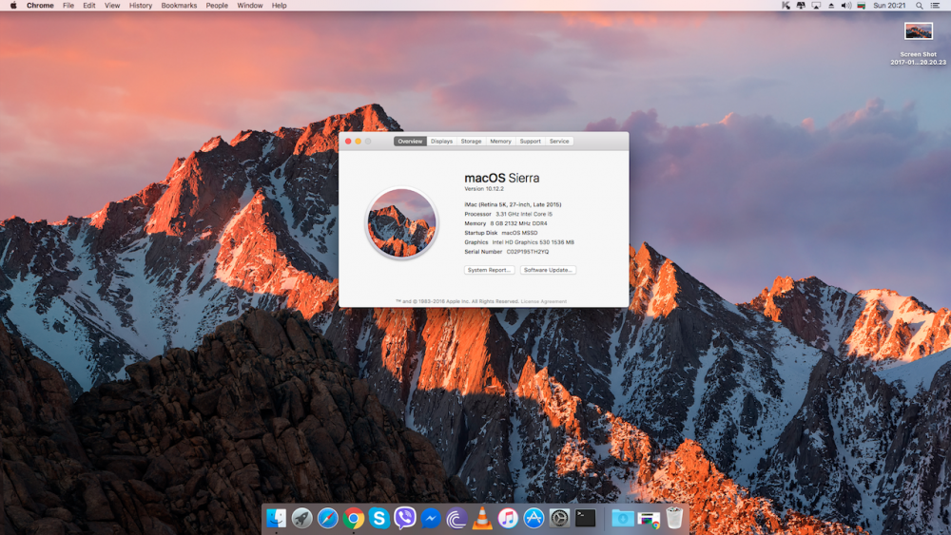Open the Downloads folder in Dock
The height and width of the screenshot is (535, 951).
pyautogui.click(x=622, y=518)
